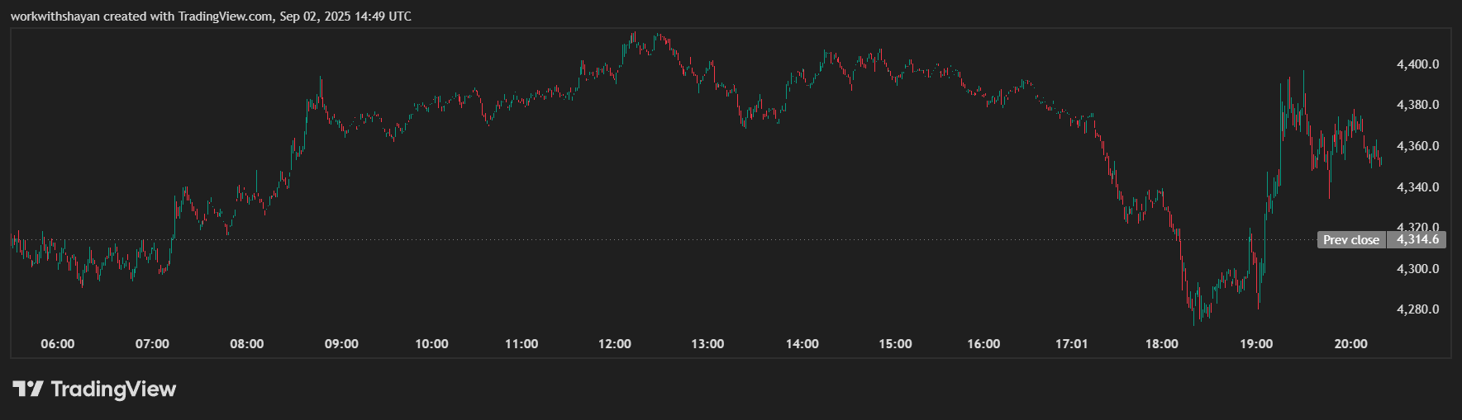The height and width of the screenshot is (420, 1462).
Task: Click the 12:00 time axis label
Action: pyautogui.click(x=614, y=344)
